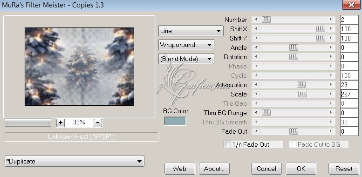
Task: Click the Shift X value field
Action: point(349,29)
